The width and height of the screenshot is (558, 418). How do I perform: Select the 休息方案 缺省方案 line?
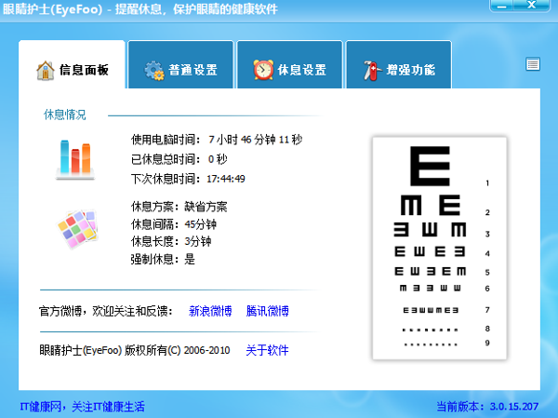pos(179,207)
